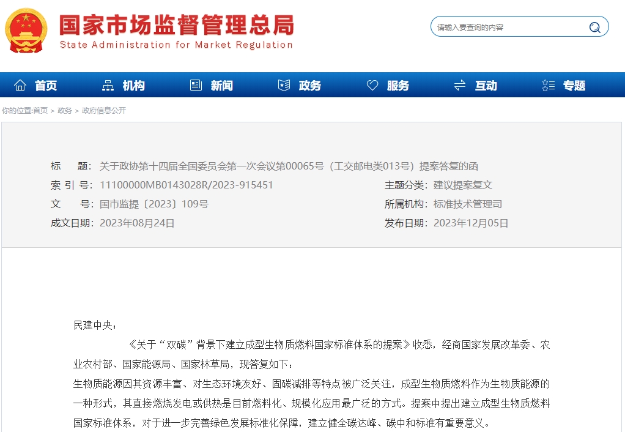Click the arrows icon beside 互动
This screenshot has height=432, width=625.
click(x=460, y=86)
